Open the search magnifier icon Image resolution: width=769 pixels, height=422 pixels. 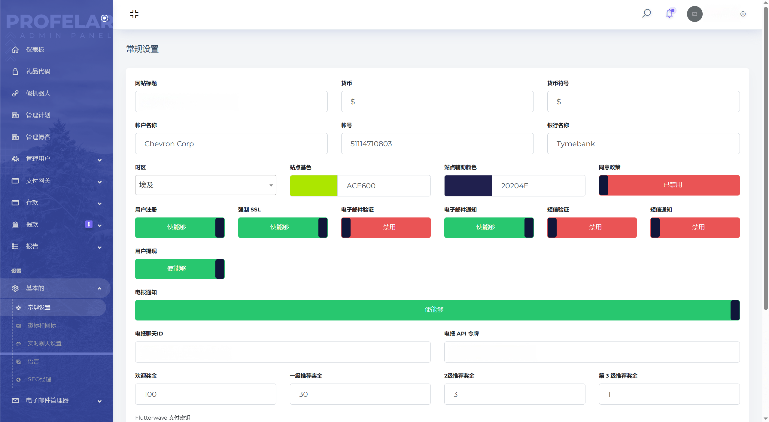(x=646, y=14)
